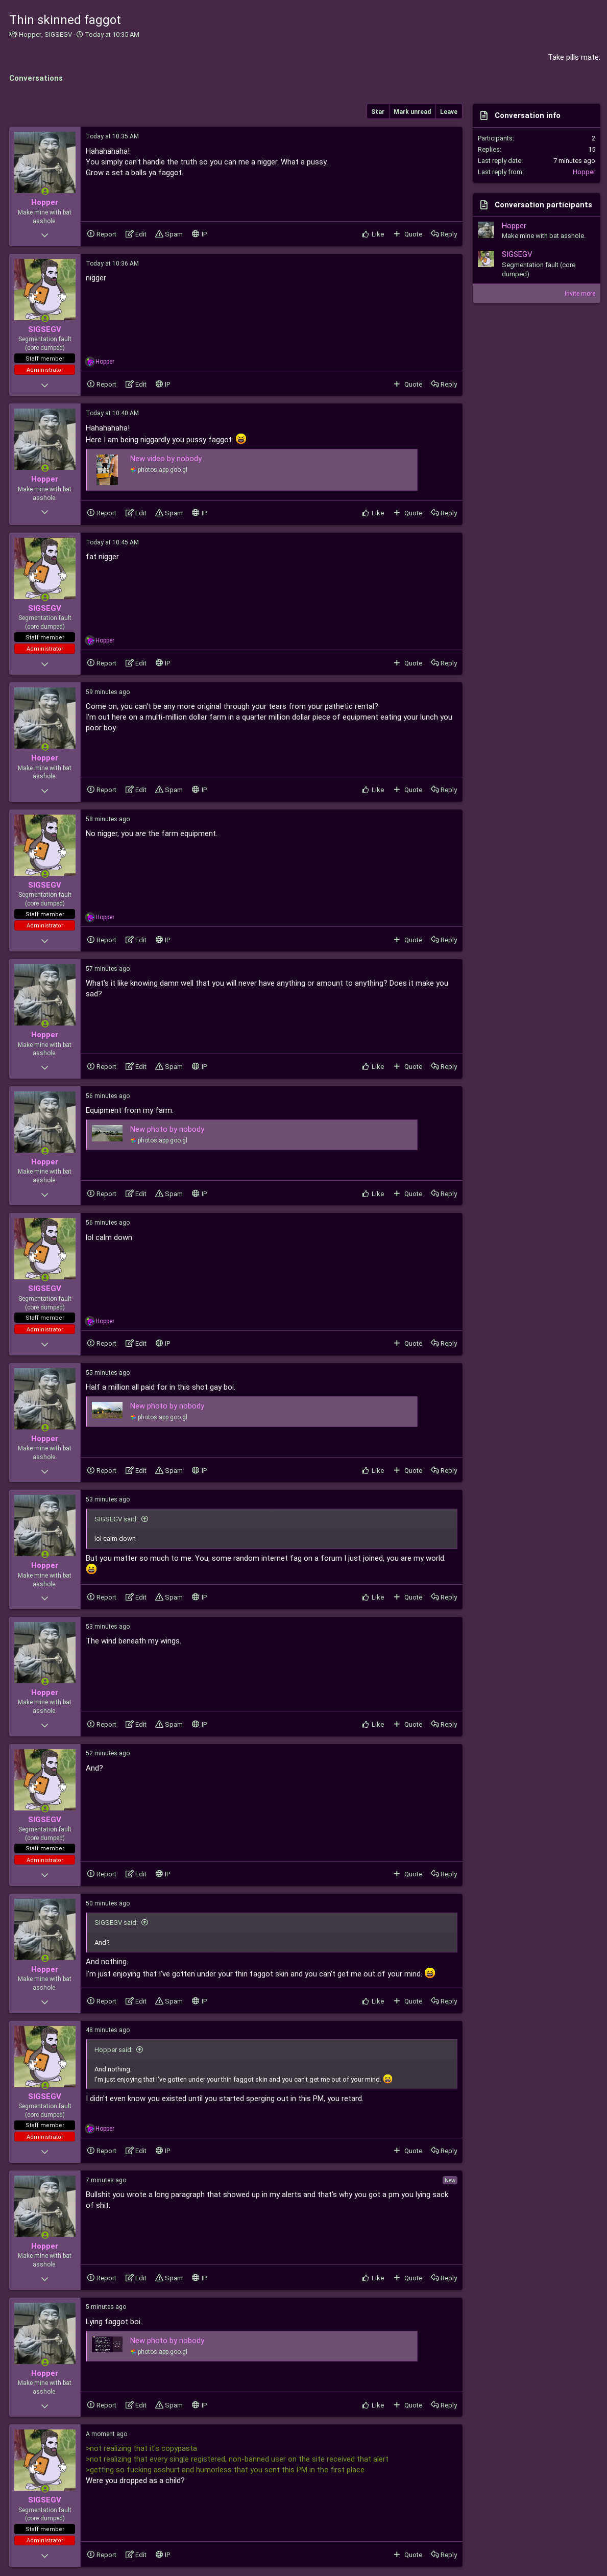Image resolution: width=607 pixels, height=2576 pixels.
Task: Click the Quote plus icon on the "lol calm down" message
Action: (x=397, y=1343)
